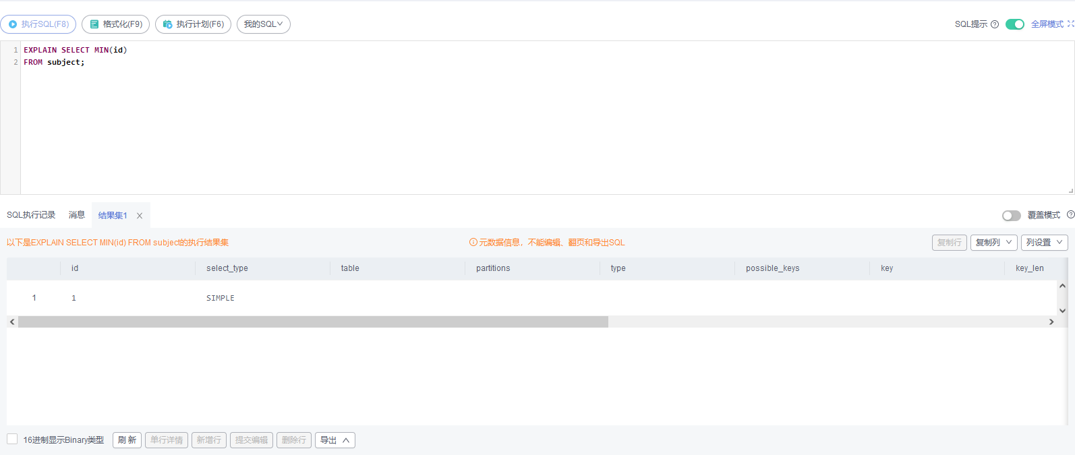Expand the 我的SQL dropdown
The image size is (1075, 455).
click(264, 24)
